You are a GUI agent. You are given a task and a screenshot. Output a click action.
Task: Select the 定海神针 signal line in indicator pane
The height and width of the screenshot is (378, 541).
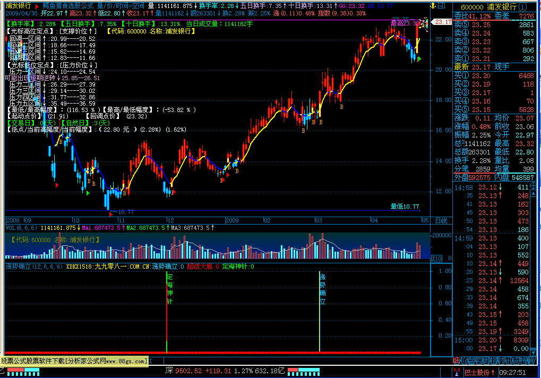167,312
